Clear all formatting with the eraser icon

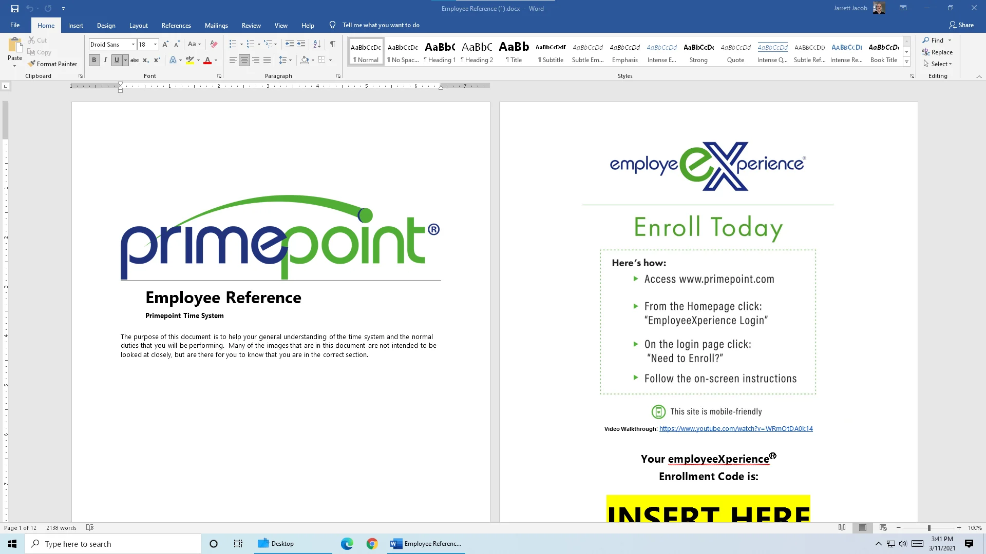[x=214, y=44]
